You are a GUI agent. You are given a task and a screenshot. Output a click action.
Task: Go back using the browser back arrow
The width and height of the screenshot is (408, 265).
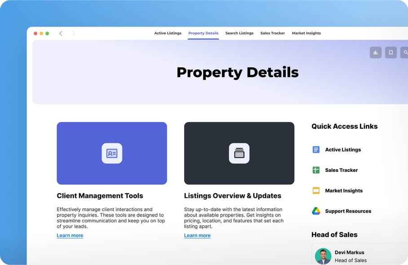click(61, 34)
